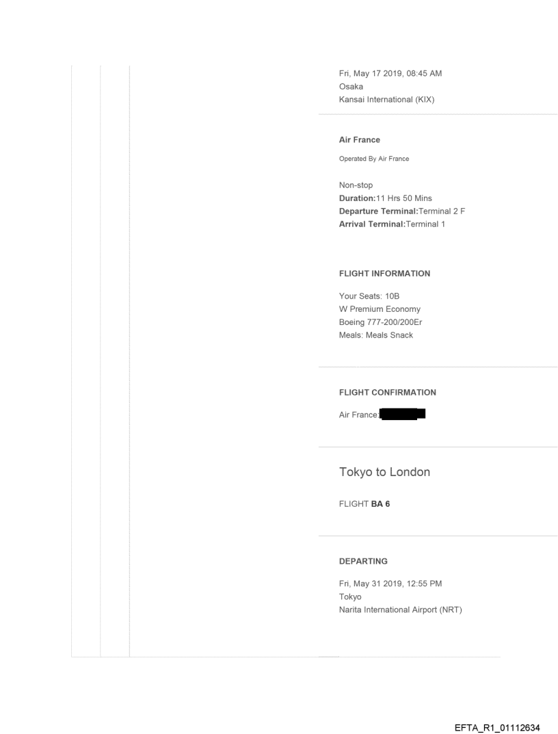Click the FLIGHT CONFIRMATION heading
Image resolution: width=558 pixels, height=734 pixels.
[387, 393]
